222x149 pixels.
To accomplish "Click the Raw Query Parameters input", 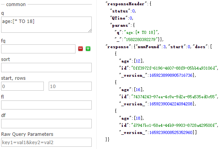I will coord(46,142).
